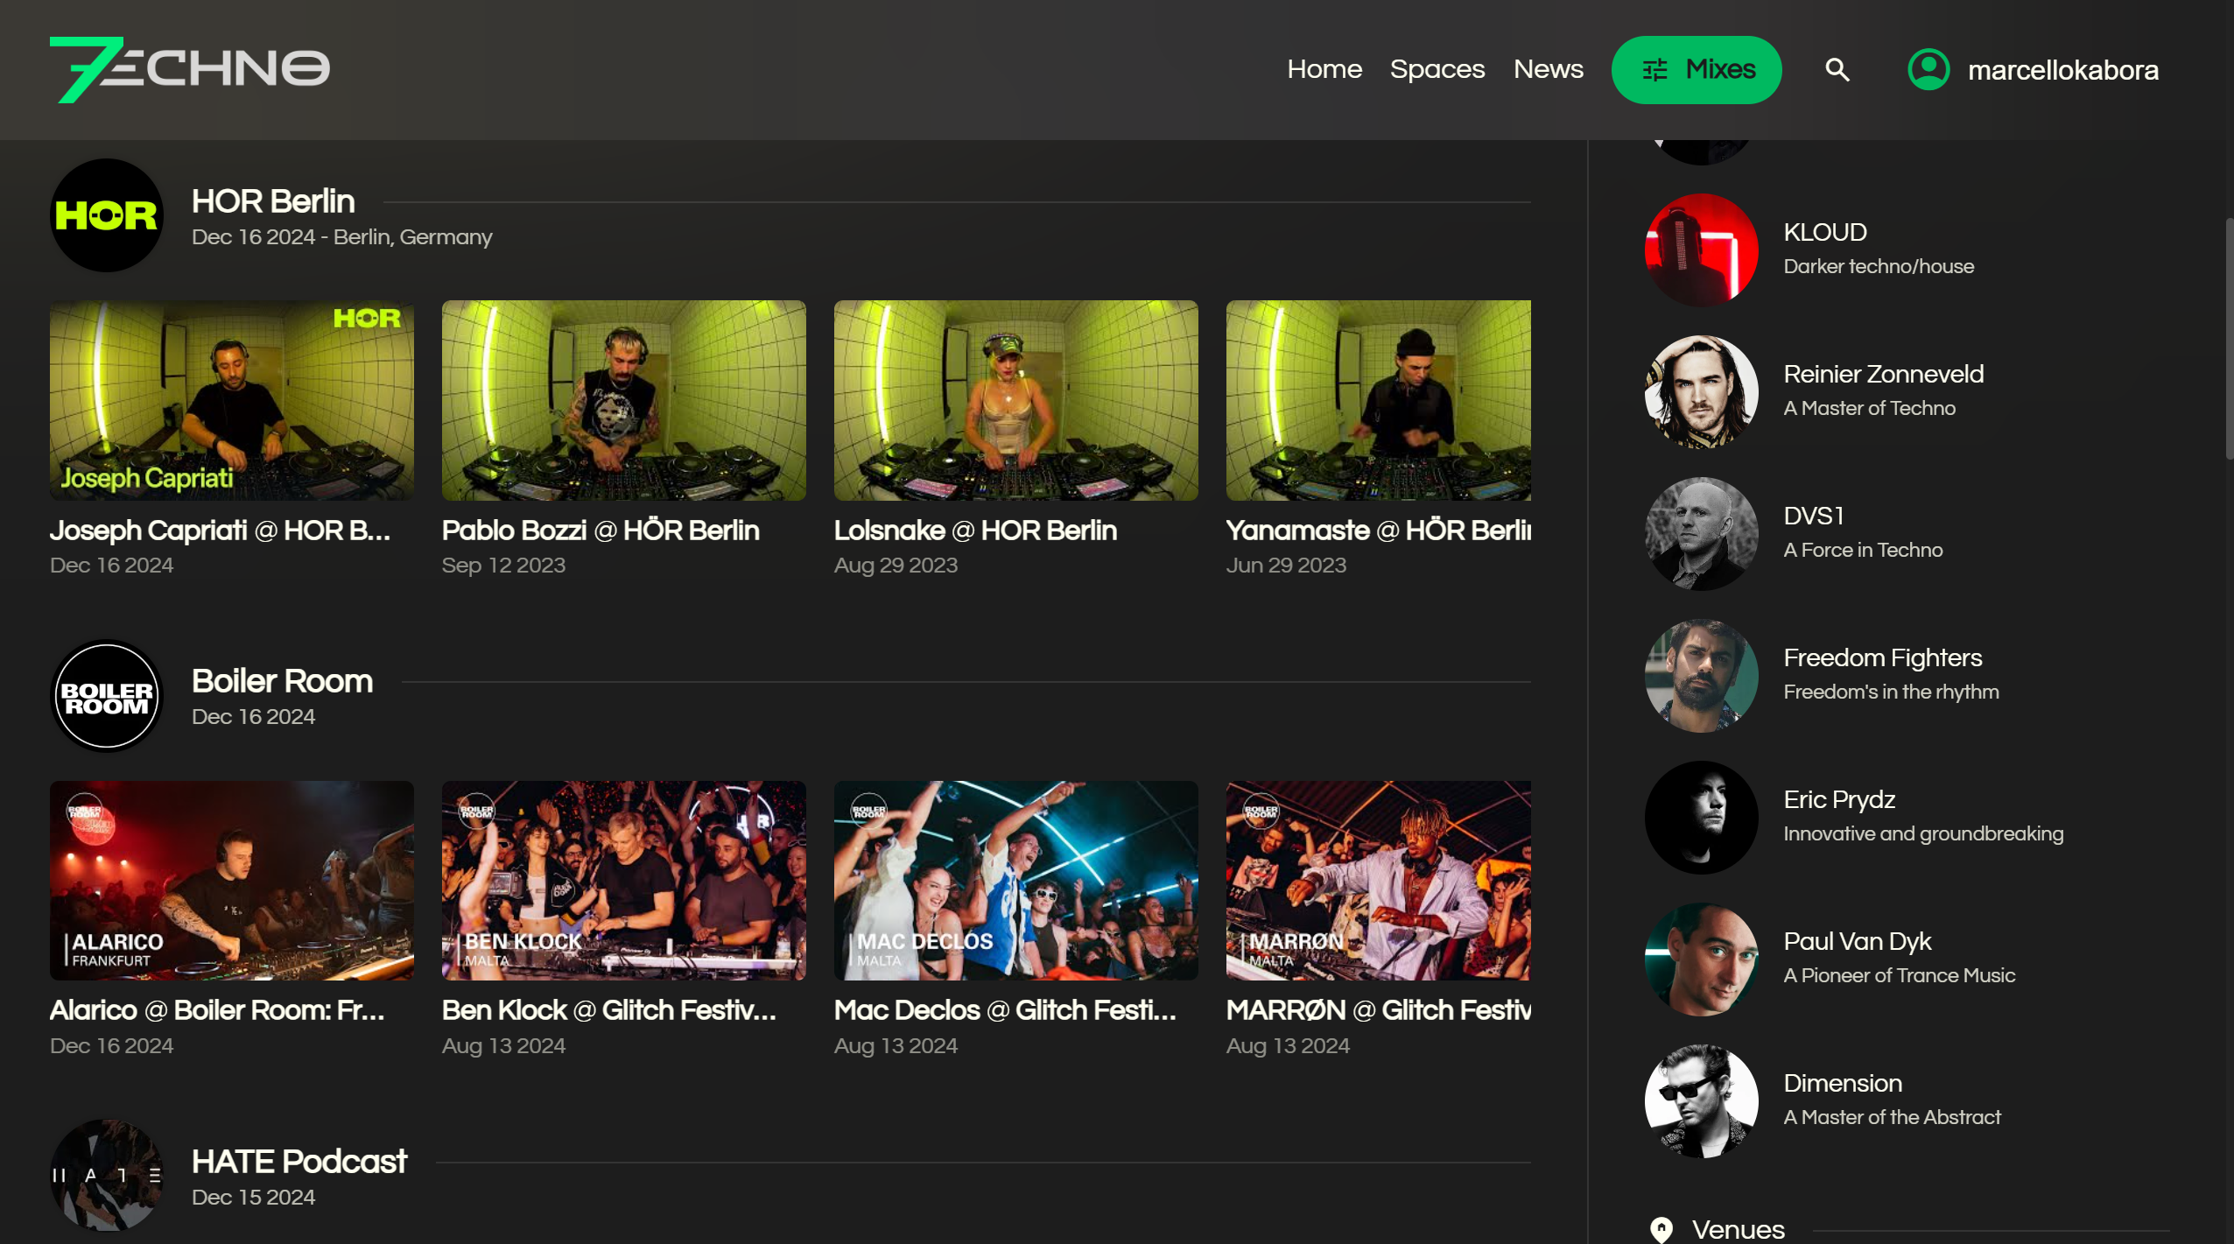Image resolution: width=2234 pixels, height=1244 pixels.
Task: Click 'Innovative and groundbreaking' description
Action: tap(1923, 833)
